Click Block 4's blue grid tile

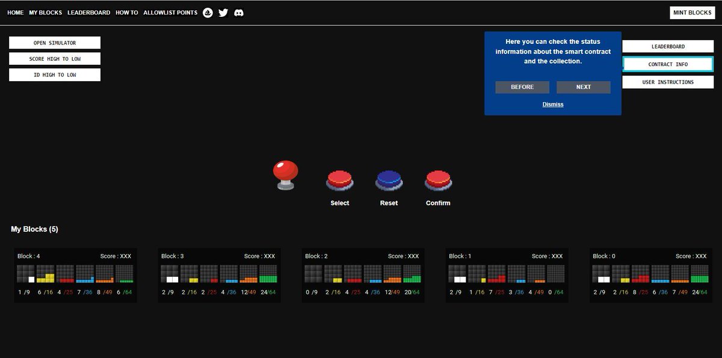click(85, 274)
